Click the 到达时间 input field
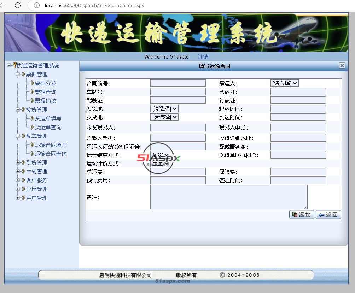The height and width of the screenshot is (293, 355). coord(298,117)
